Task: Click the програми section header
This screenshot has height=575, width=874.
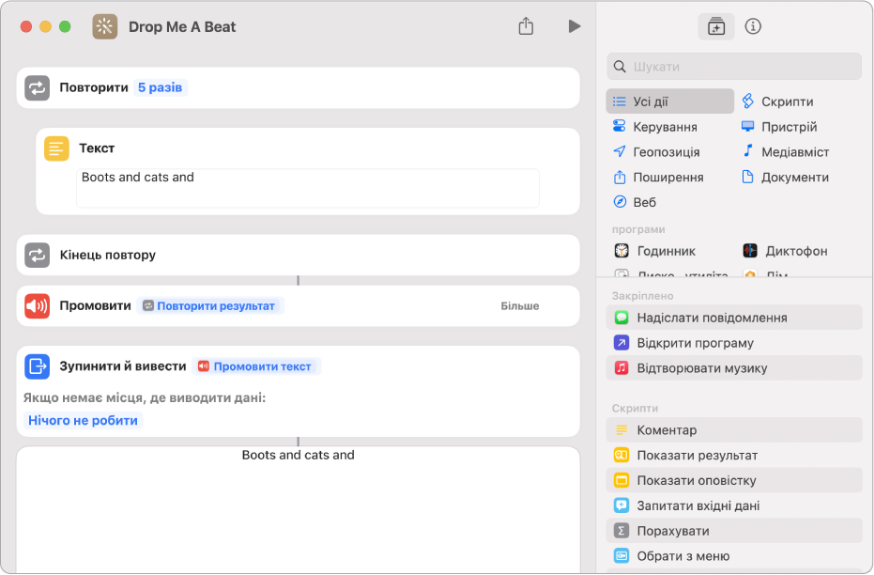Action: 638,229
